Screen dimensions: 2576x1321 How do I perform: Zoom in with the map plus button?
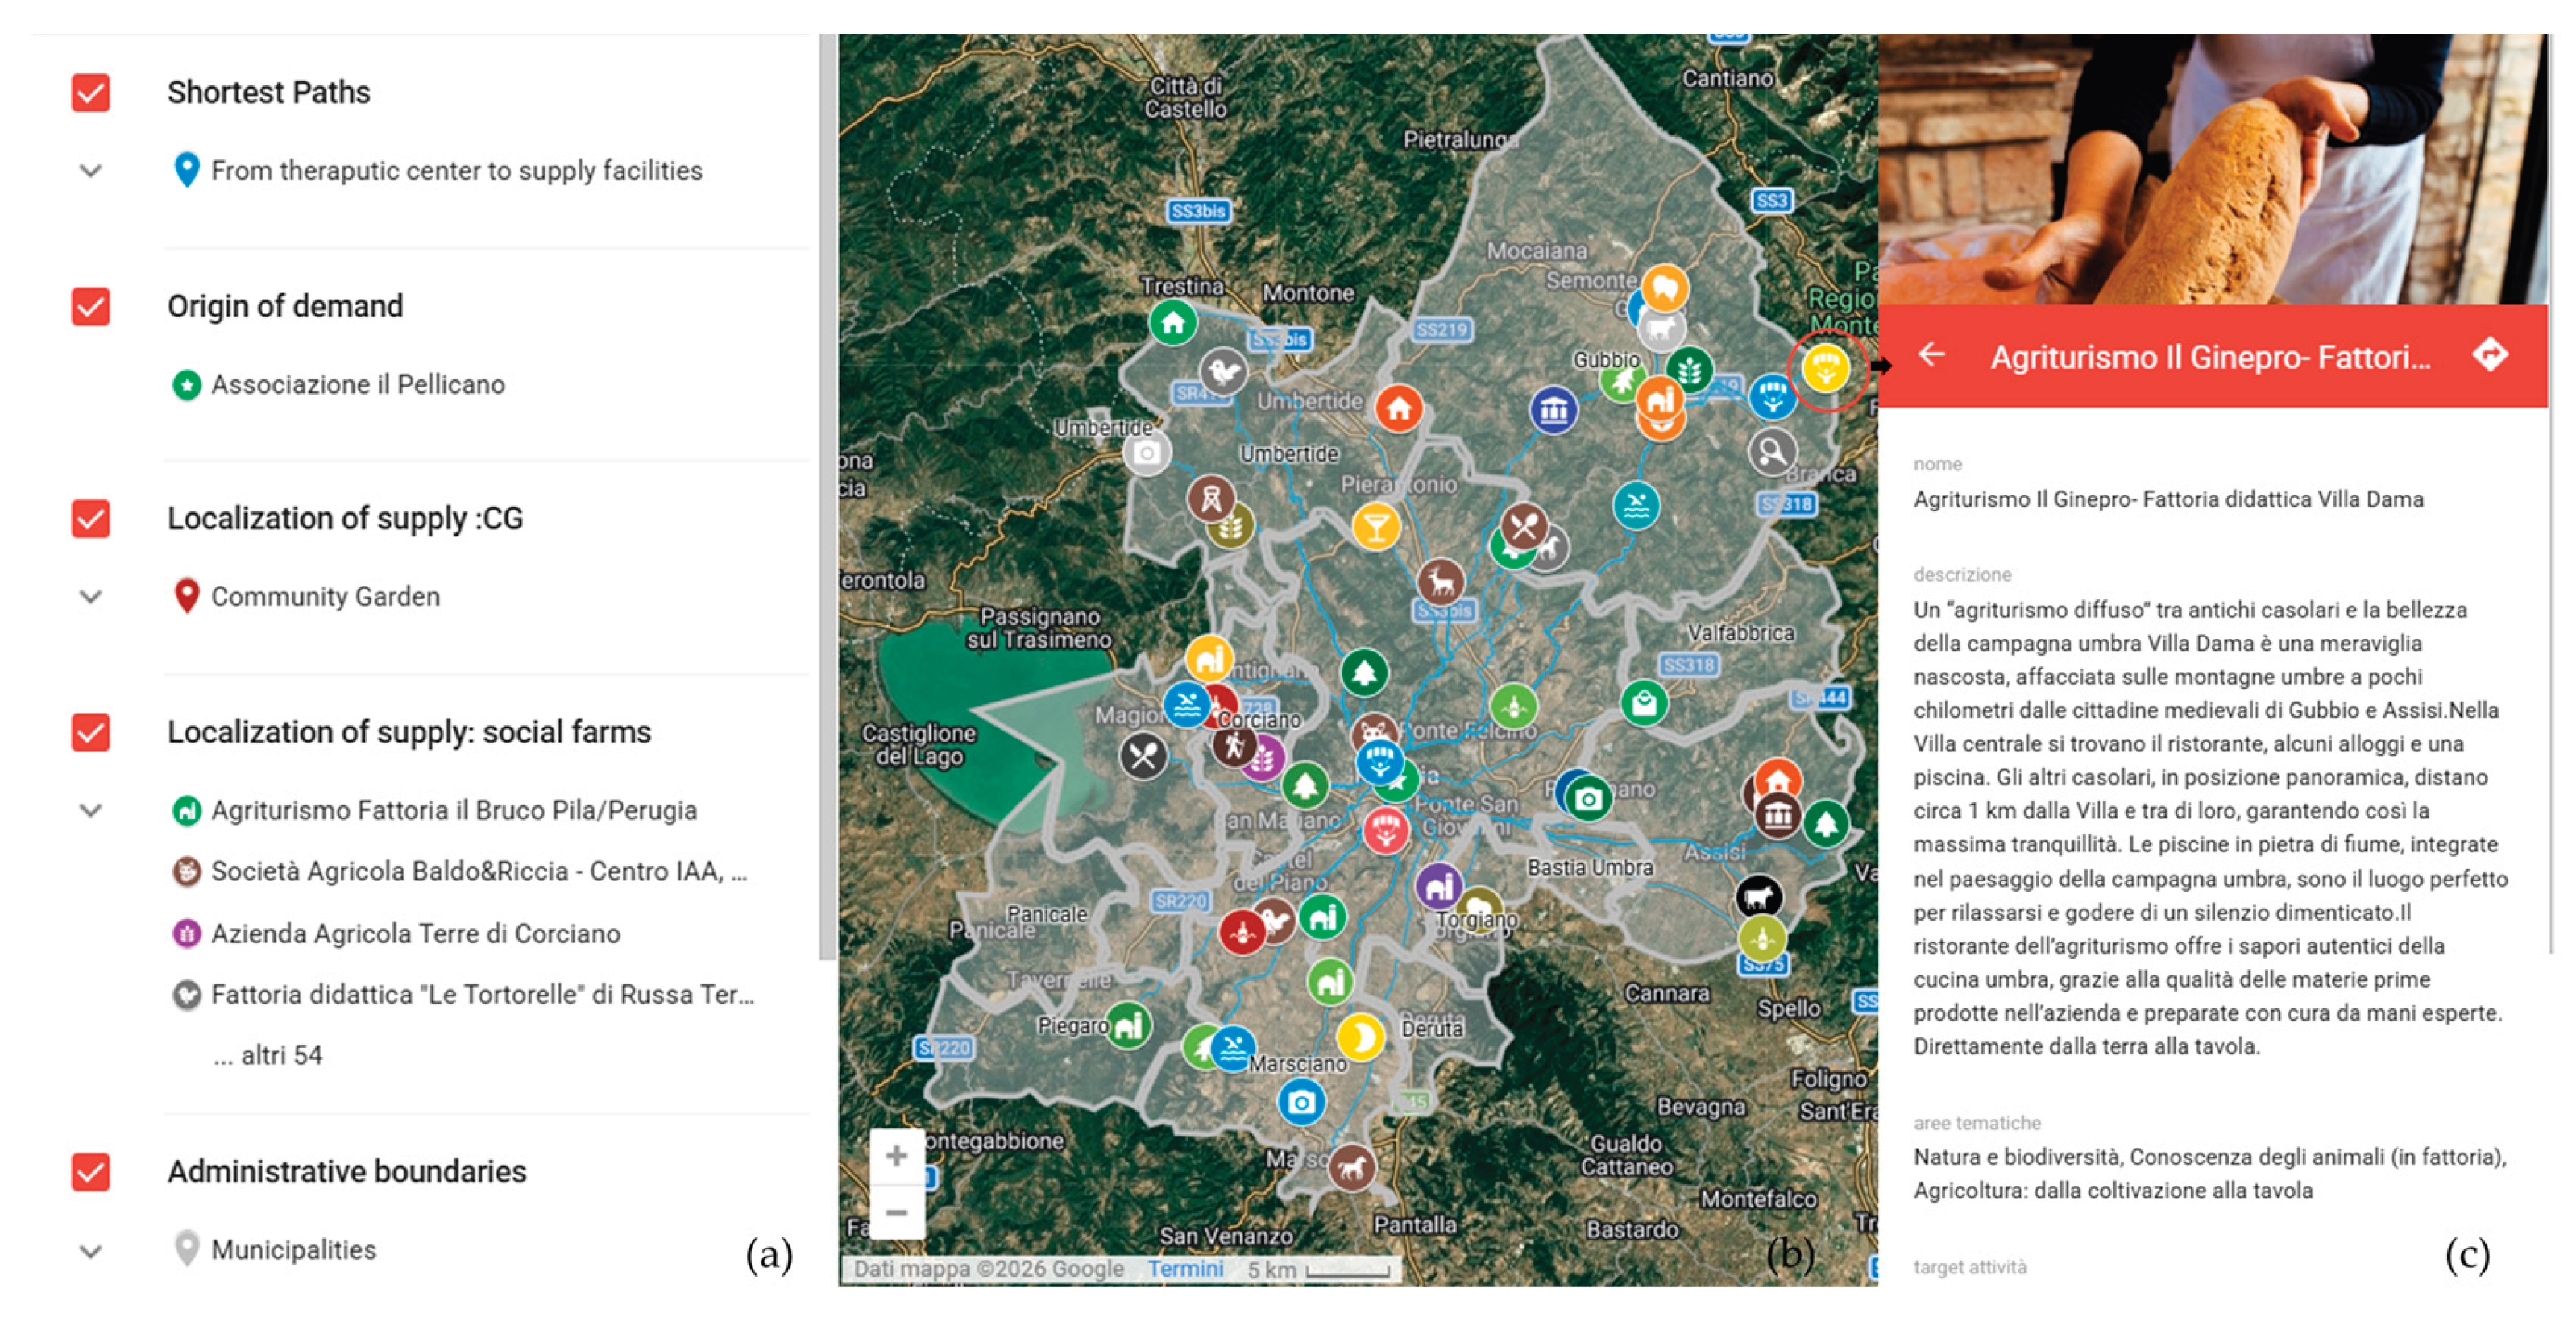896,1156
